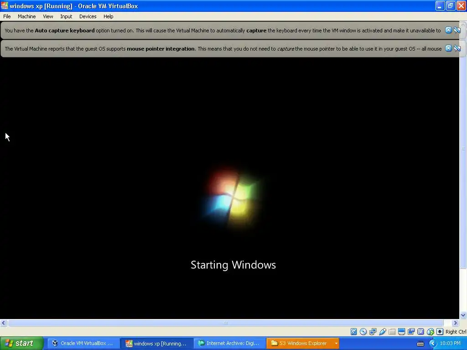Image resolution: width=467 pixels, height=350 pixels.
Task: Click the horizontal scrollbar right arrow
Action: tap(455, 323)
